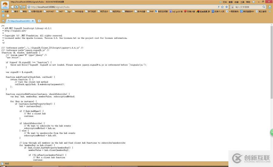Open the 网页设计 bookmark folder

tap(103, 11)
